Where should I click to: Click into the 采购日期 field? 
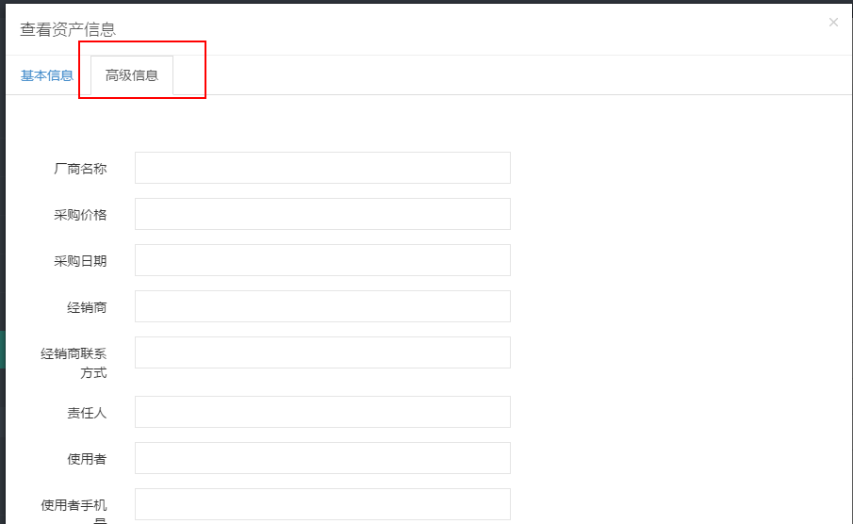tap(322, 260)
